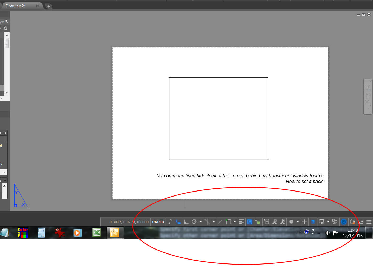
Task: Toggle polar tracking status icon
Action: pyautogui.click(x=194, y=222)
